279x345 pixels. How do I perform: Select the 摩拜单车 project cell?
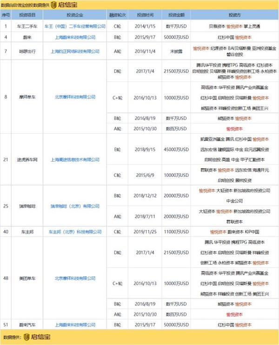click(27, 97)
